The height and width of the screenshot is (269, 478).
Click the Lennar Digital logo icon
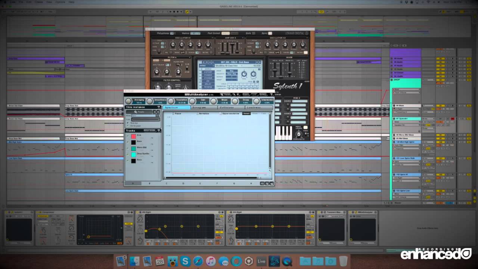307,33
